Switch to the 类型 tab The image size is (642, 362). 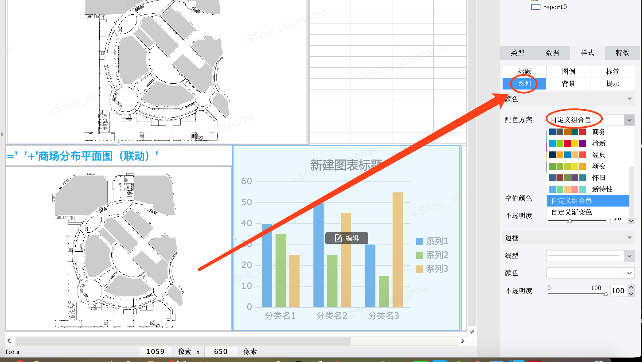click(517, 53)
